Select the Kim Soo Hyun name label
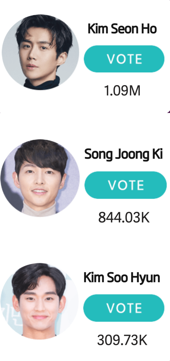170x361 pixels. click(122, 278)
